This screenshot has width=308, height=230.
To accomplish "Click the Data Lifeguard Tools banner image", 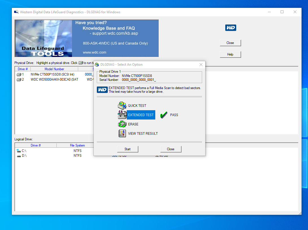I will pyautogui.click(x=87, y=38).
